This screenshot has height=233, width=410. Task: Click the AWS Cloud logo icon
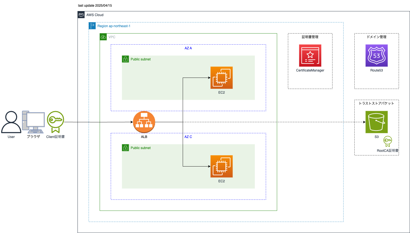pos(81,15)
